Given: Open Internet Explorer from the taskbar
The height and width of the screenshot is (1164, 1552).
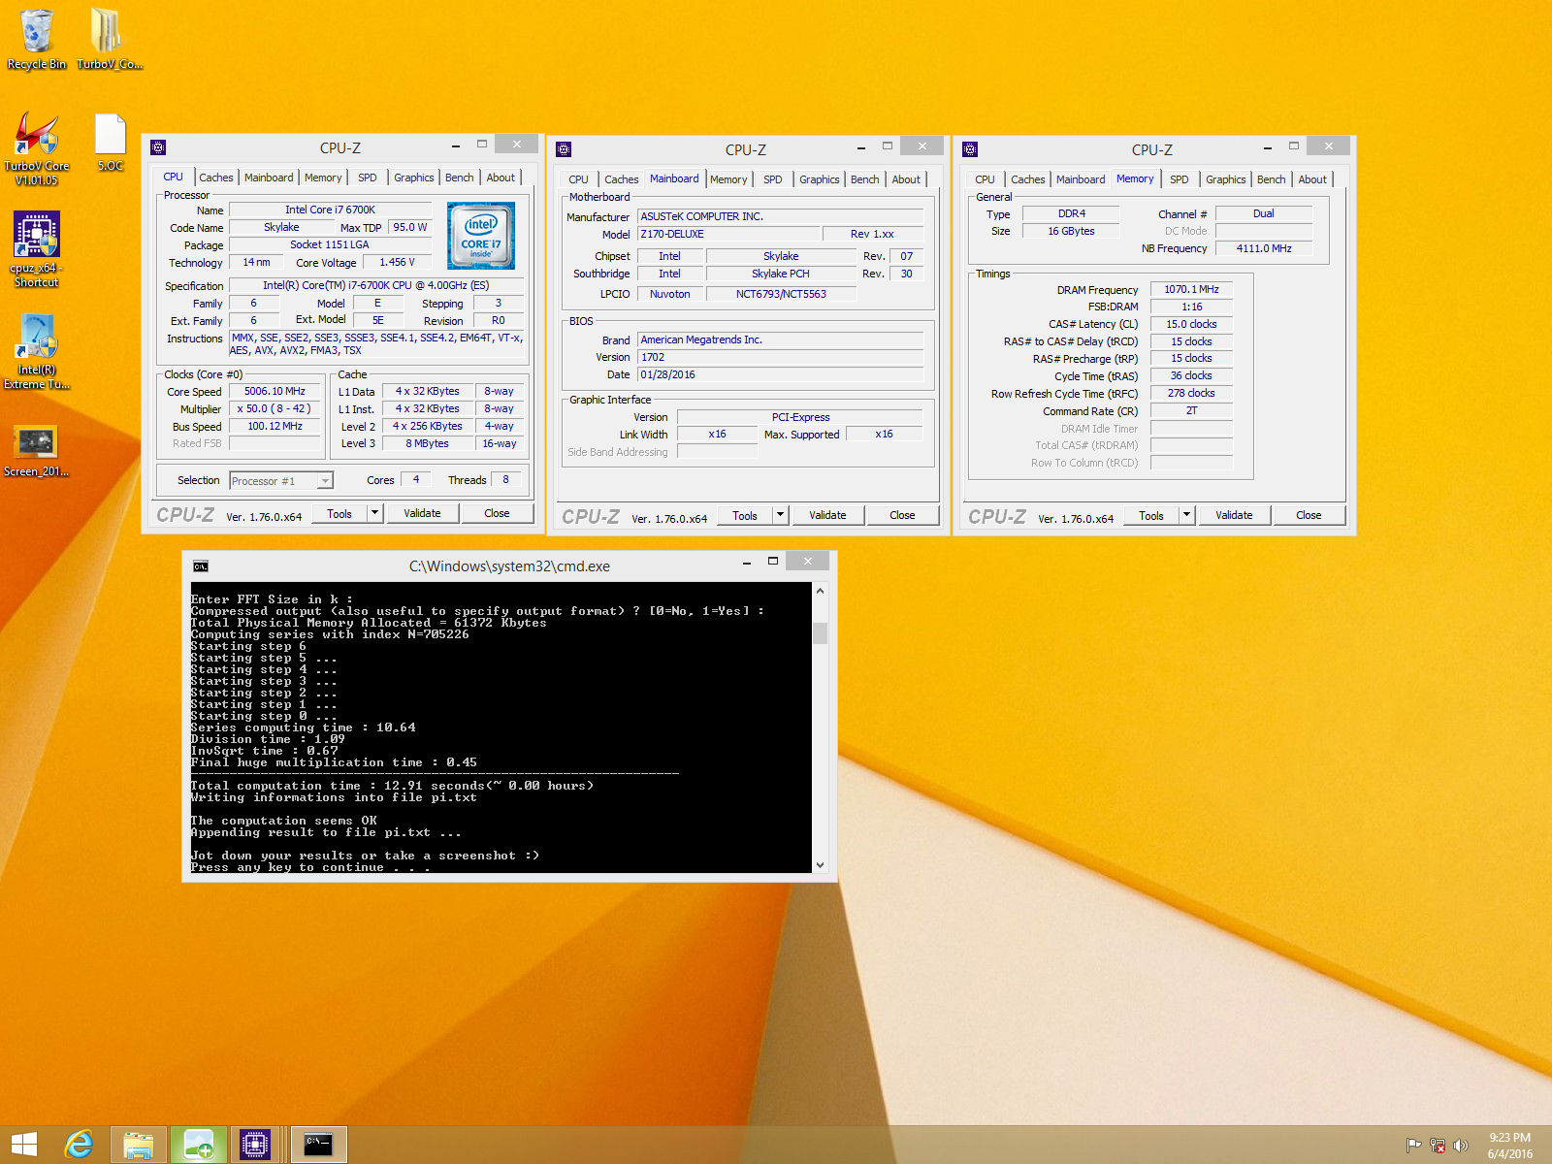Looking at the screenshot, I should 79,1146.
